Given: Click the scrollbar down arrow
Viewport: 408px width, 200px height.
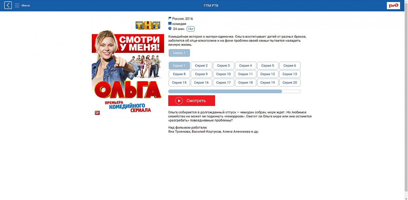Looking at the screenshot, I should point(406,199).
